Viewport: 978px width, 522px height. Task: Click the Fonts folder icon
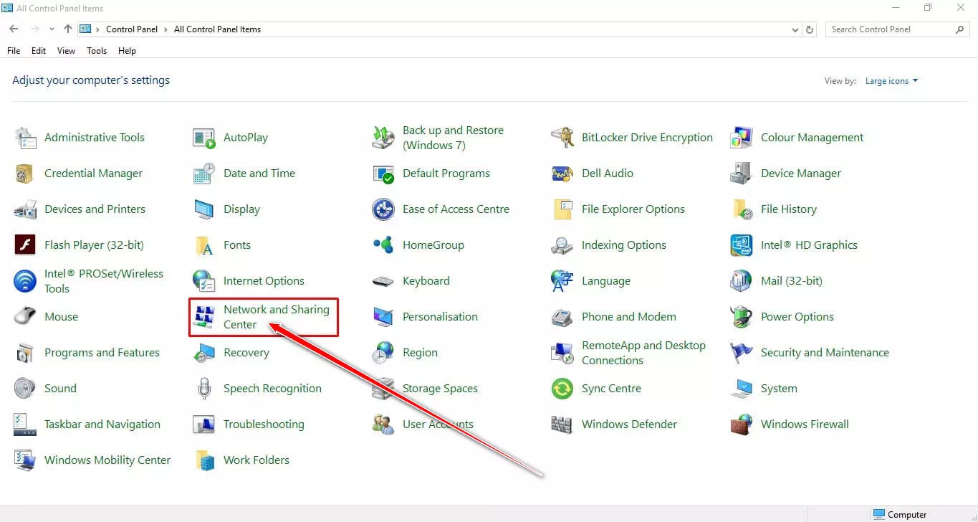pyautogui.click(x=204, y=245)
